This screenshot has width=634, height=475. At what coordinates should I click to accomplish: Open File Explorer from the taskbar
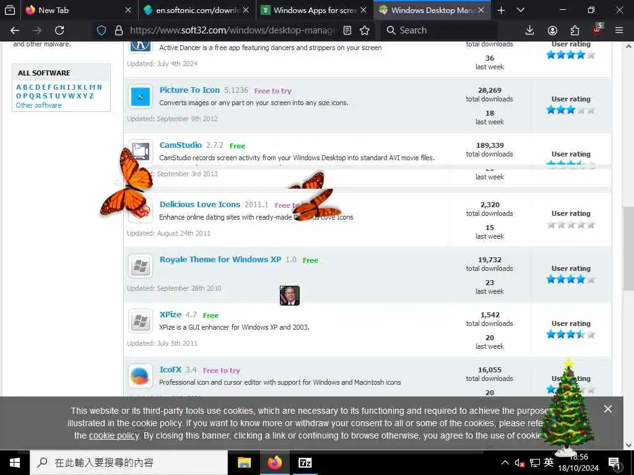[x=244, y=463]
